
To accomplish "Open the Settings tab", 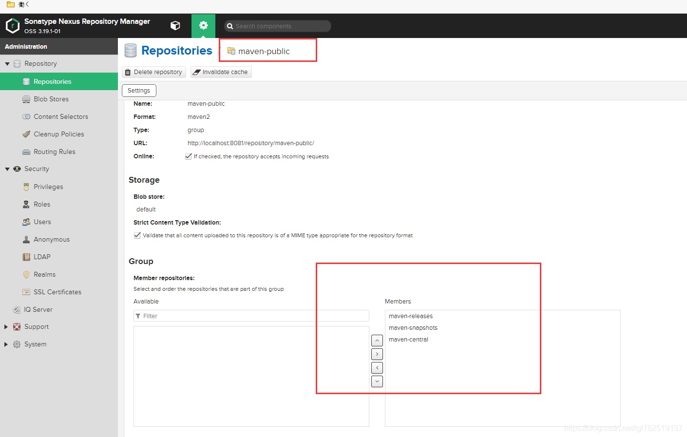I will coord(139,91).
